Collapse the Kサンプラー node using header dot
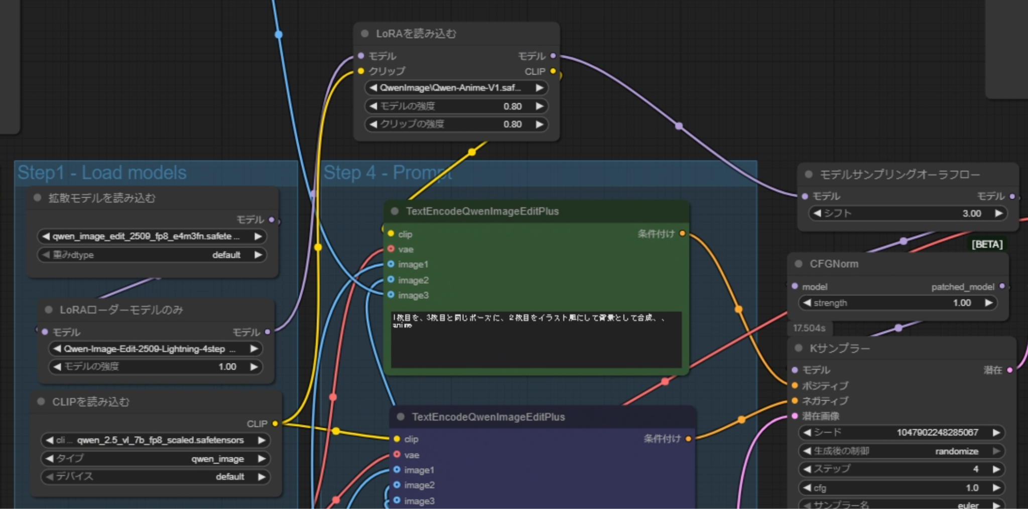The image size is (1028, 509). tap(799, 348)
